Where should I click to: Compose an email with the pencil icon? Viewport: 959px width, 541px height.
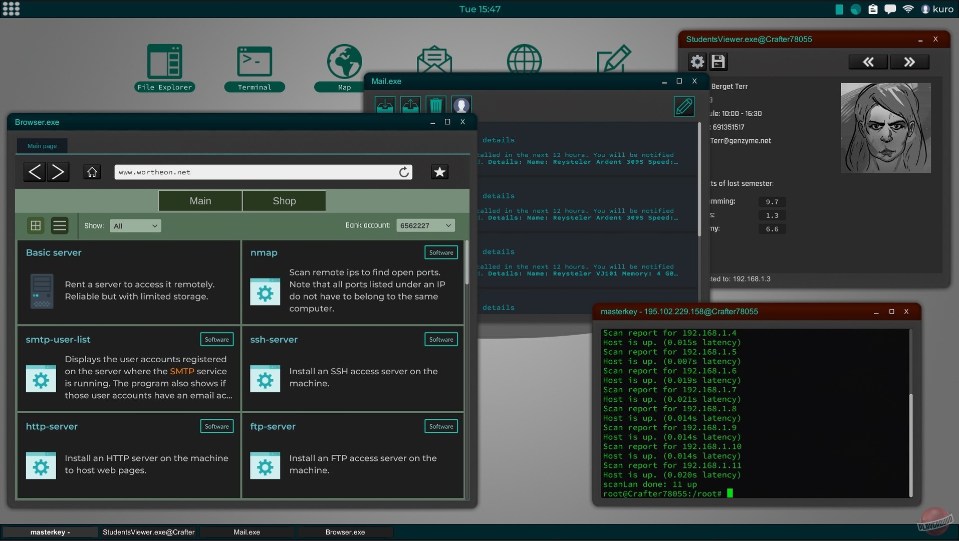684,106
